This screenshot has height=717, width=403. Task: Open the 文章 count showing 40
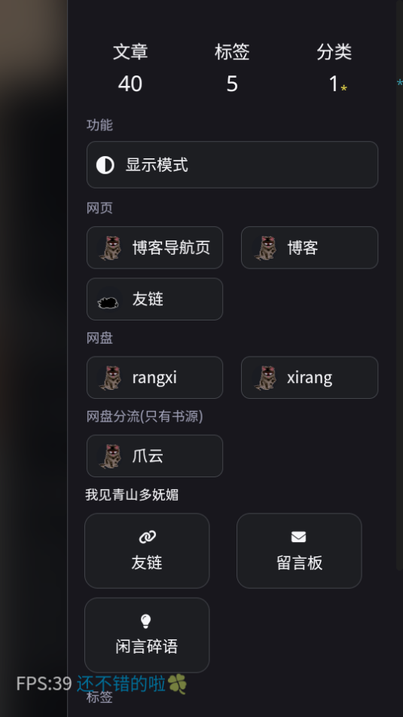coord(130,68)
